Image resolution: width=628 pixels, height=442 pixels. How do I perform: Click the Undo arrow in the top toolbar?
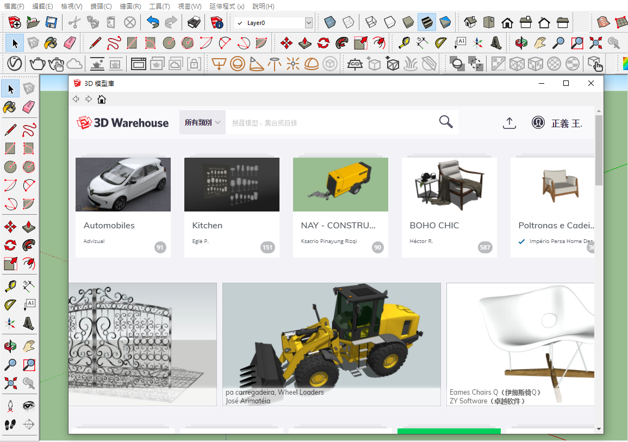coord(153,22)
